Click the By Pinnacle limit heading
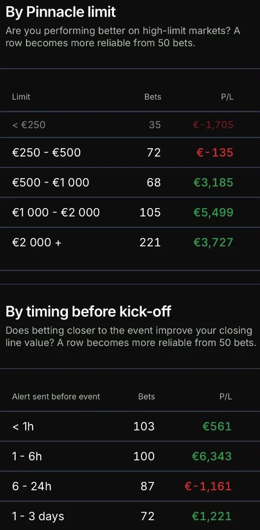 click(60, 12)
